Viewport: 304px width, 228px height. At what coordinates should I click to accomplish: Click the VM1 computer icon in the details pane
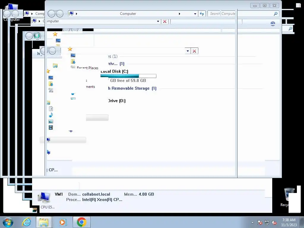pos(44,198)
